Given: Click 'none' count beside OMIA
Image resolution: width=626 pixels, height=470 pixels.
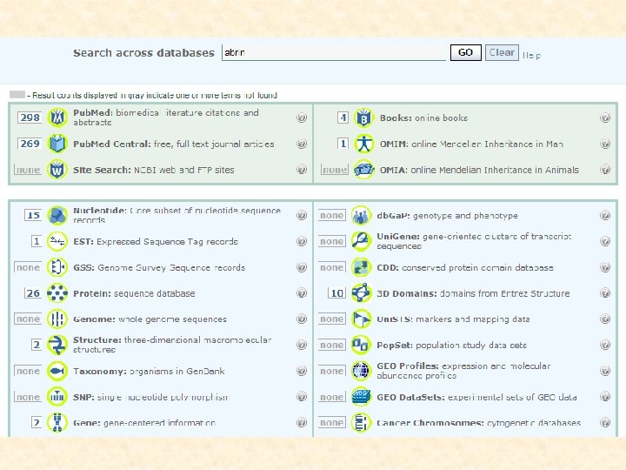Looking at the screenshot, I should click(x=335, y=170).
